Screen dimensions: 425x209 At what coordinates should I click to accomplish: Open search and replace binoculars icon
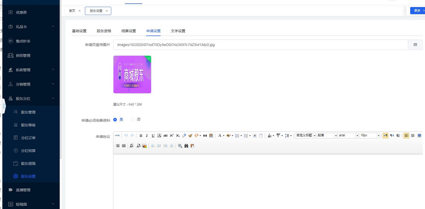coord(186,146)
